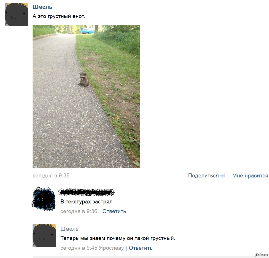The image size is (269, 258).
Task: Click the Поделиться share link
Action: click(x=204, y=175)
